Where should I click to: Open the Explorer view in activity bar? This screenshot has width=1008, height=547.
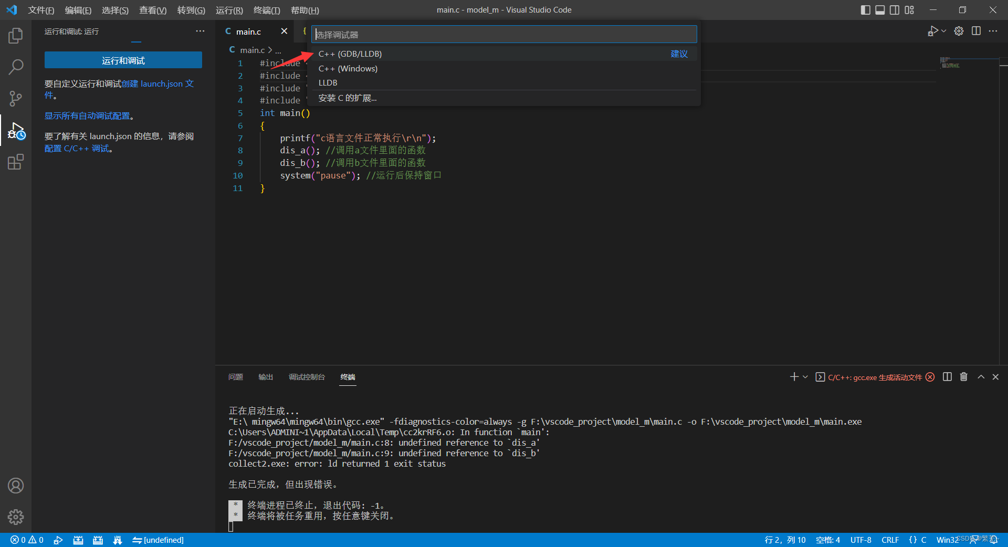coord(16,36)
